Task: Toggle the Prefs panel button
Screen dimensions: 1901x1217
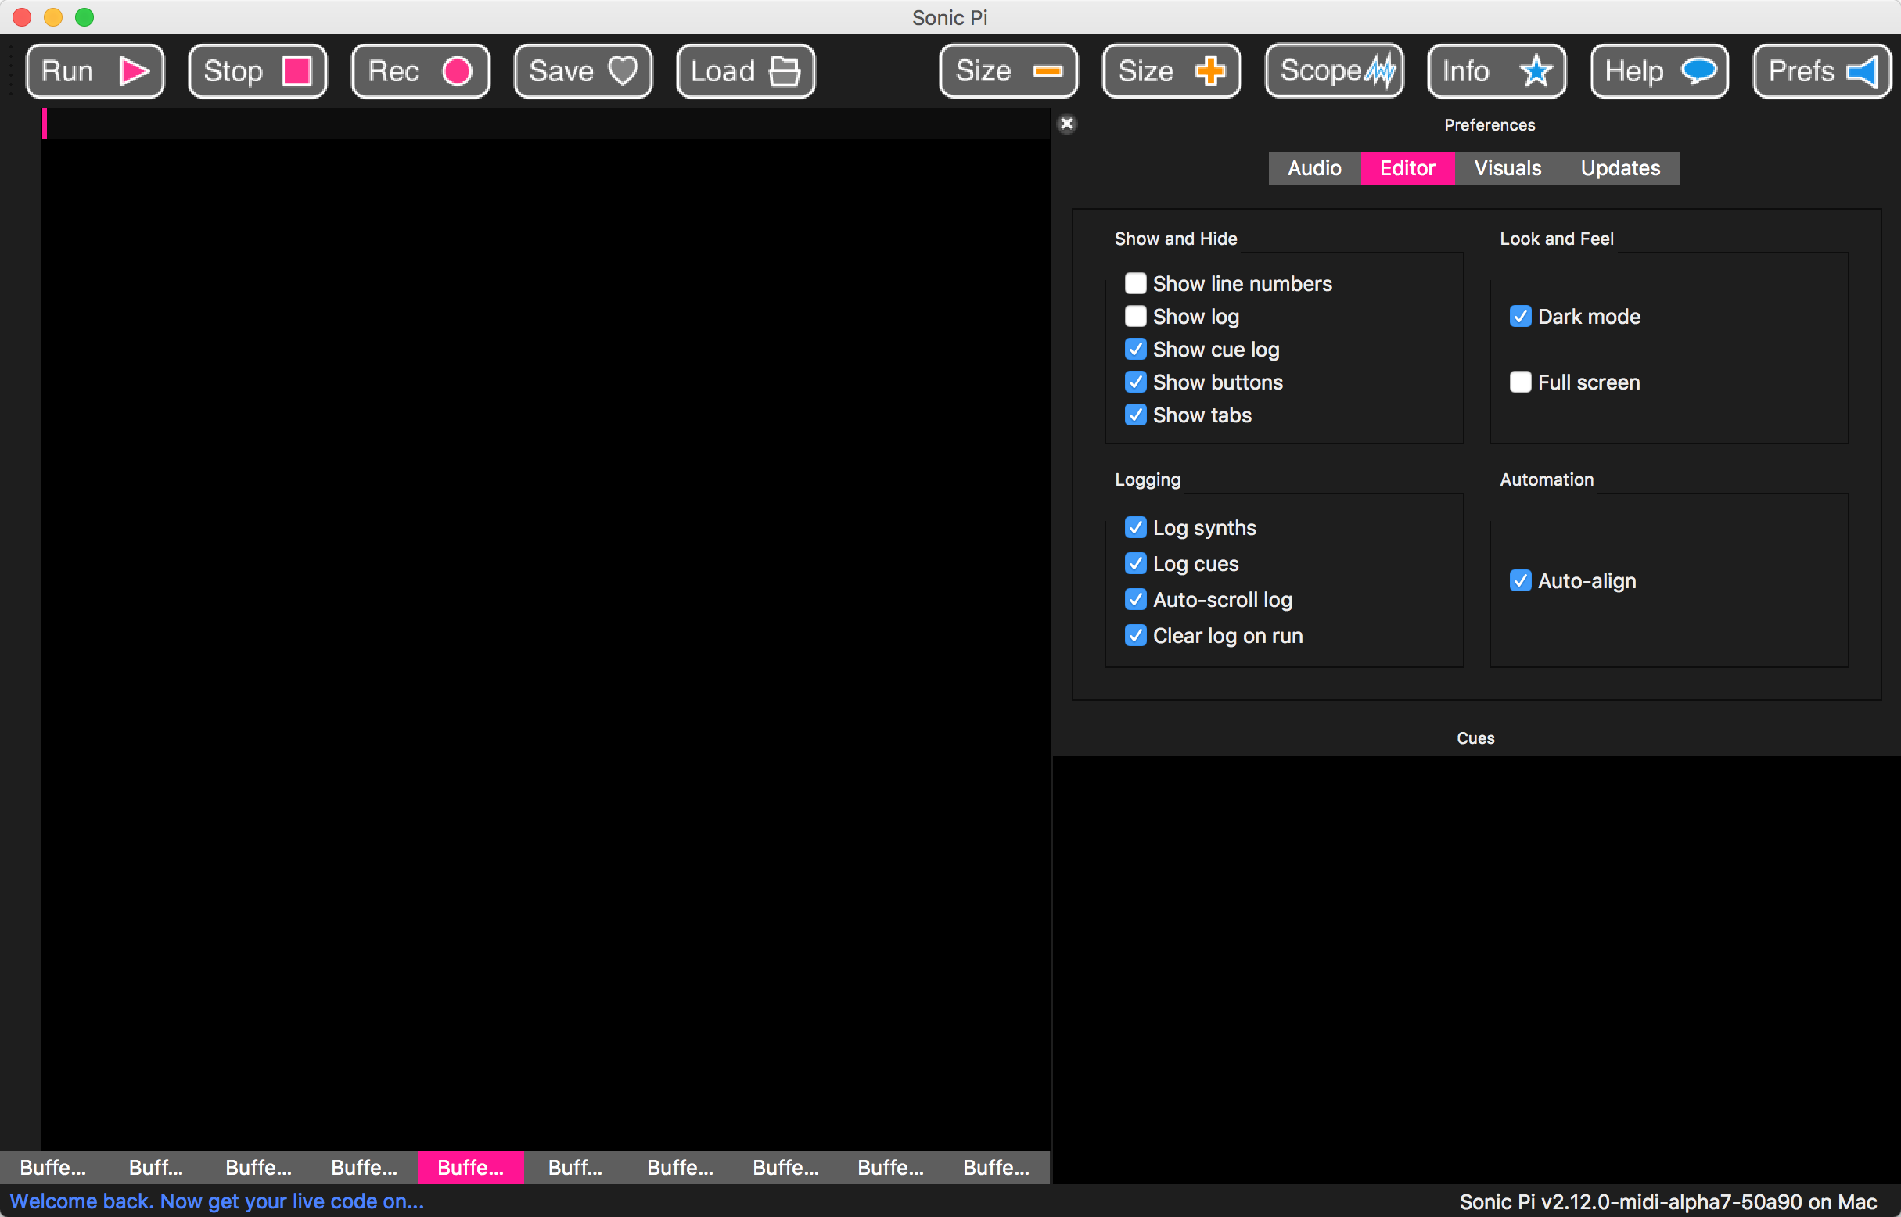Action: point(1823,71)
